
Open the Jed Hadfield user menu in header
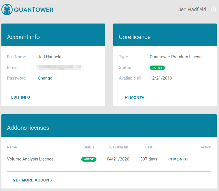[192, 10]
